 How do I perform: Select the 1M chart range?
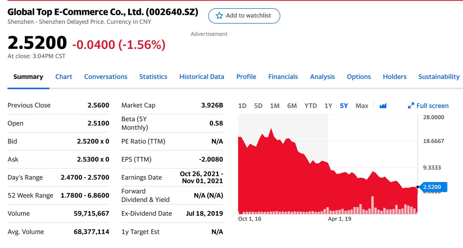(275, 106)
